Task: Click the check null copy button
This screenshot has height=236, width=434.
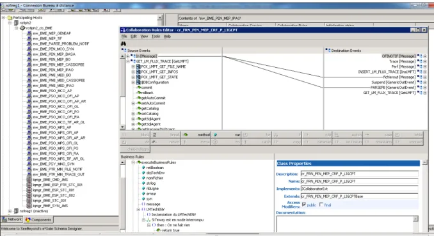Action: click(135, 149)
